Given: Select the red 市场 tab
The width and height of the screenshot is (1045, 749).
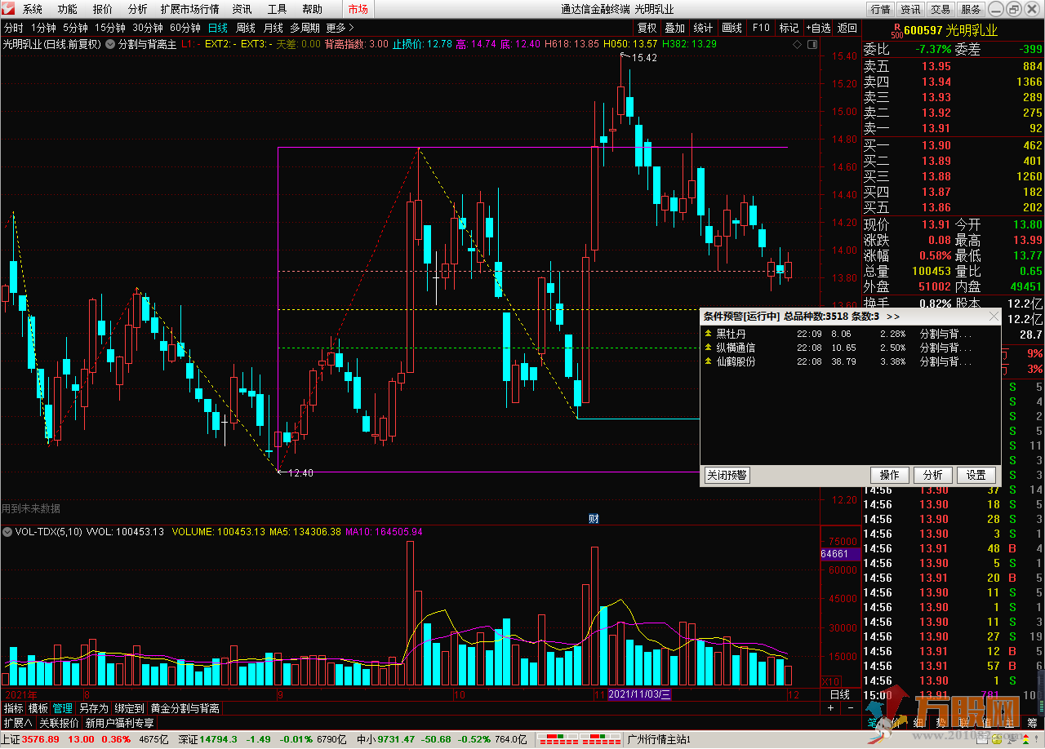Looking at the screenshot, I should [358, 9].
